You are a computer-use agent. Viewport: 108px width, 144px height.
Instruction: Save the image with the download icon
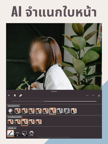pos(99,95)
